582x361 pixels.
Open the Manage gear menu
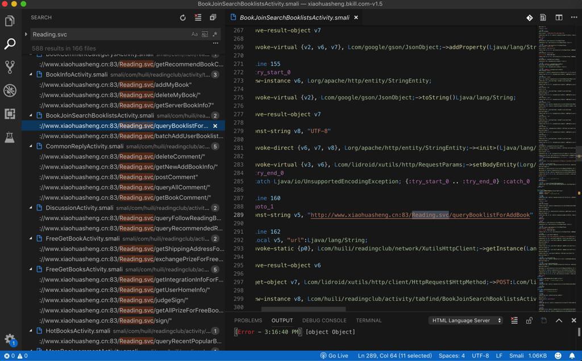click(10, 339)
